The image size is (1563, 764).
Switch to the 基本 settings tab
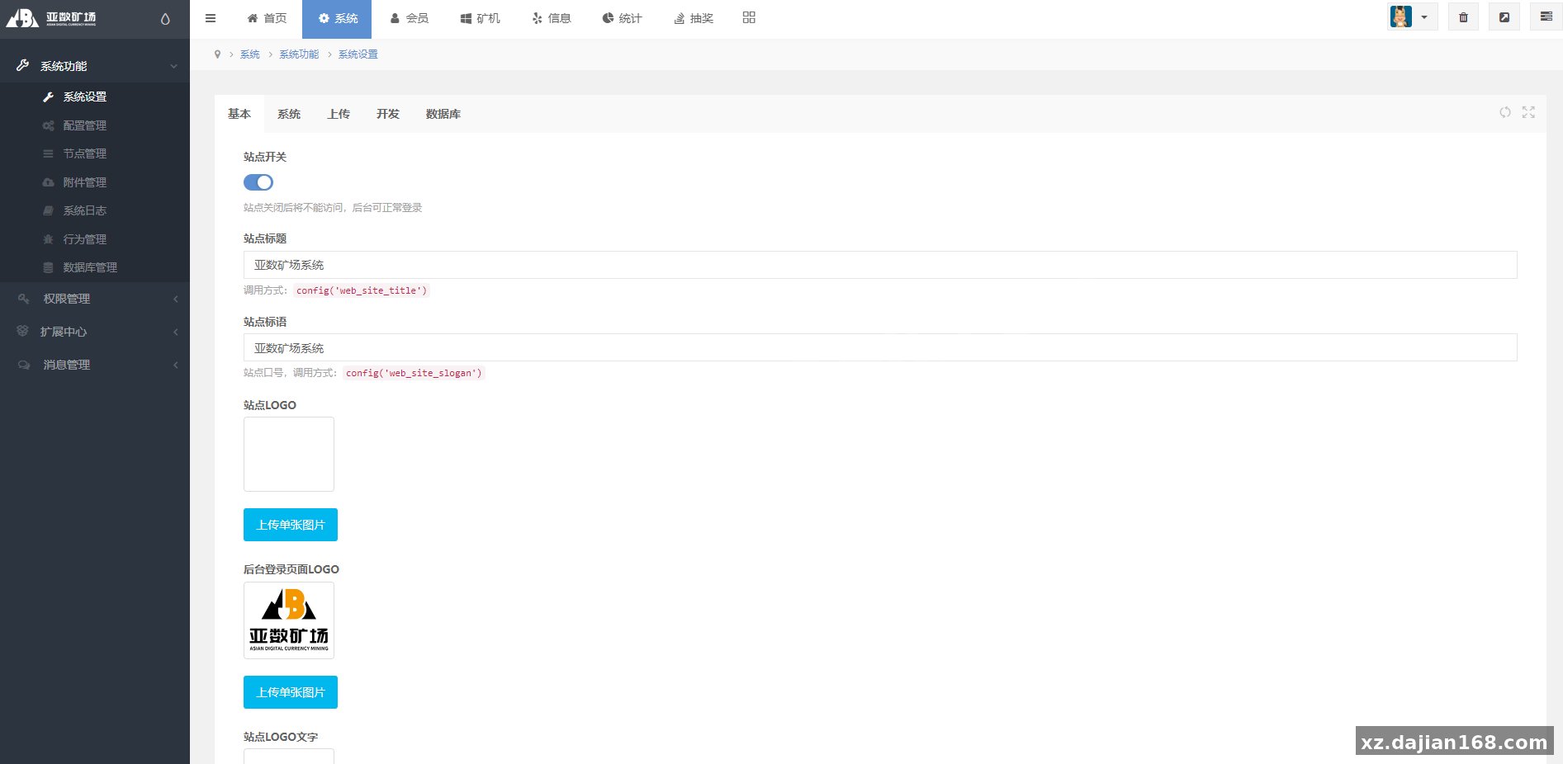[239, 114]
